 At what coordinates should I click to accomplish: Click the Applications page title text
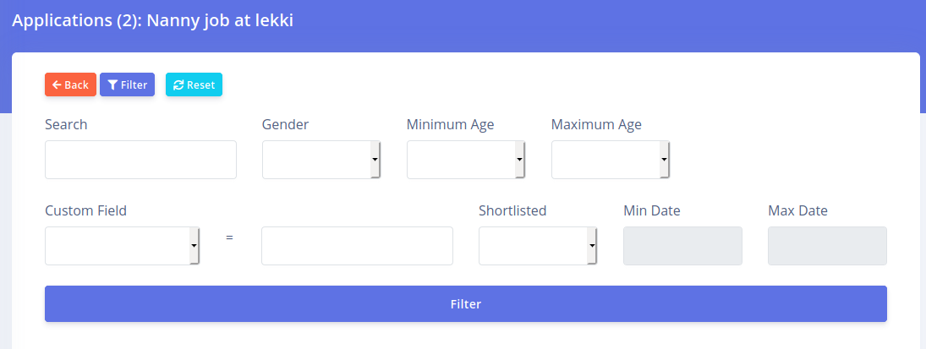[x=152, y=20]
